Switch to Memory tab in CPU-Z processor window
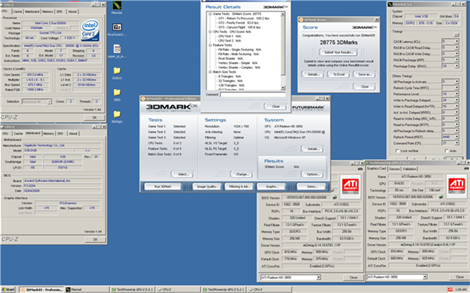 pos(48,11)
